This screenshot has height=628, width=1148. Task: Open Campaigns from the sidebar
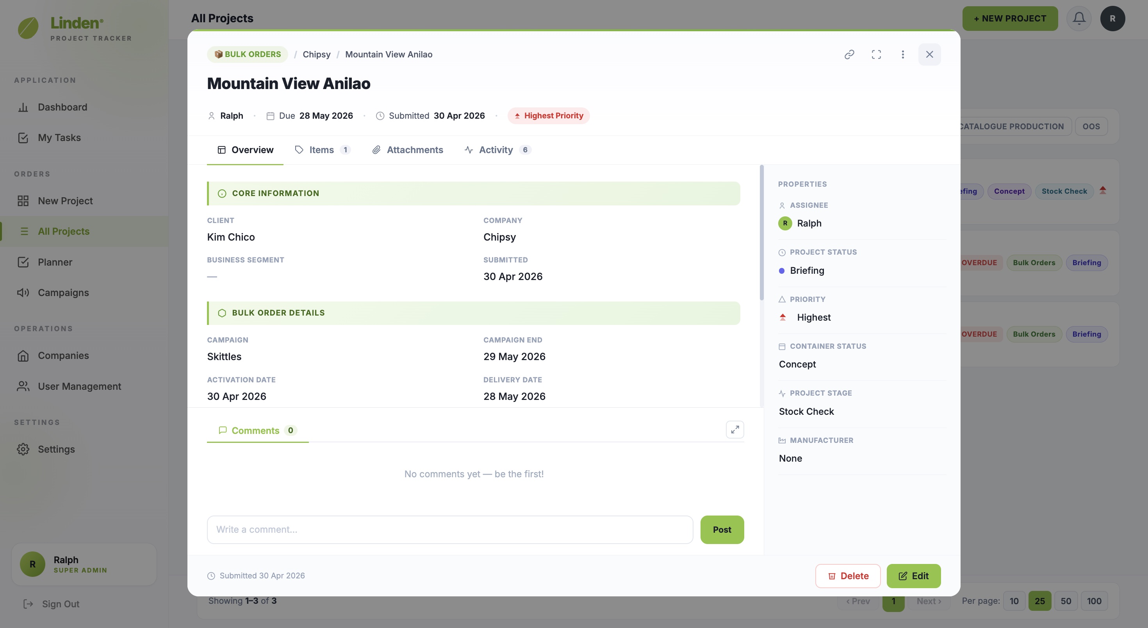point(84,293)
